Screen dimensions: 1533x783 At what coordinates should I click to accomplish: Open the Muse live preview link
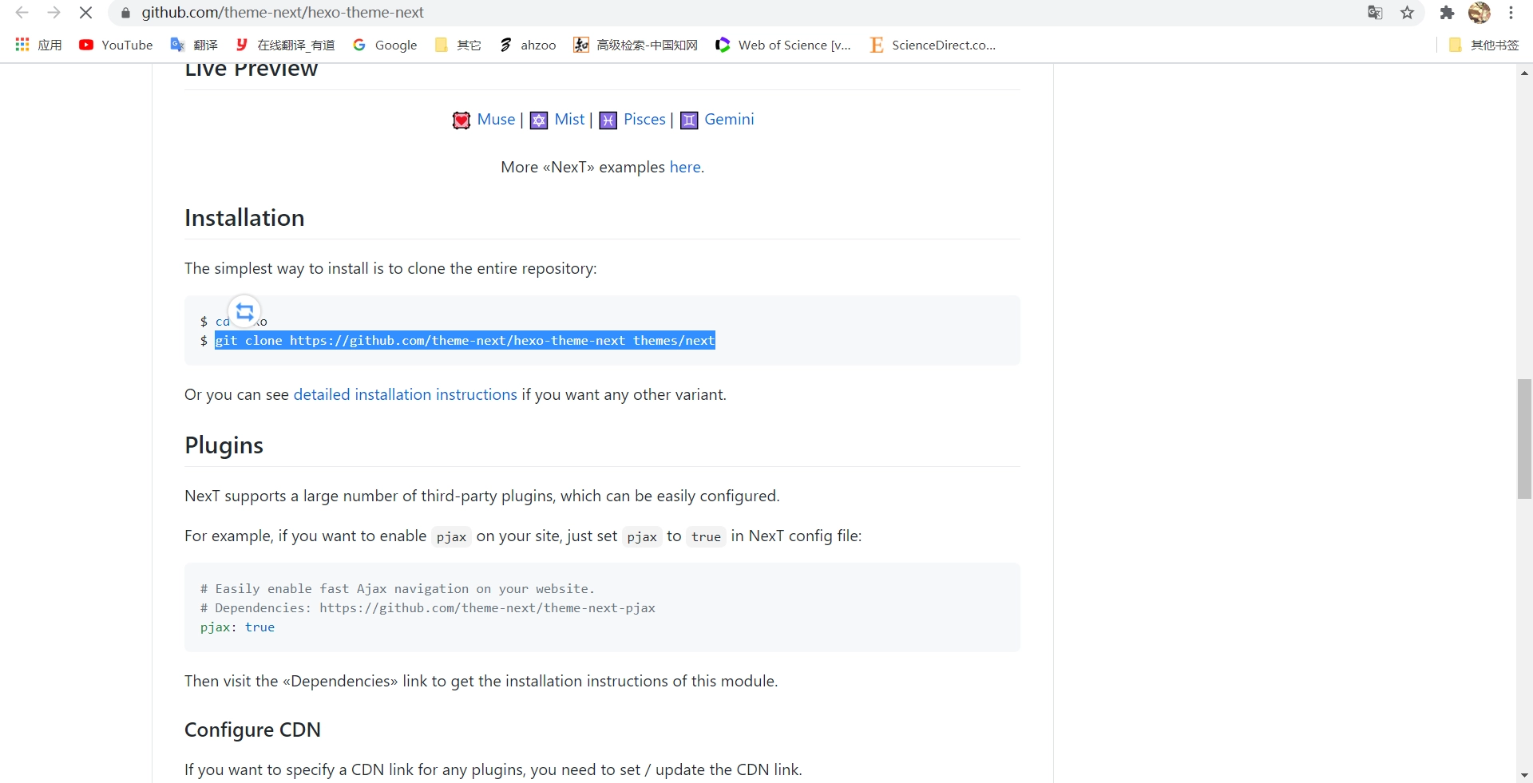click(496, 119)
